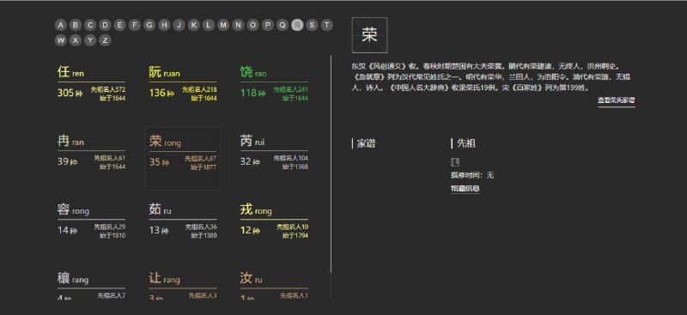This screenshot has height=315, width=687.
Task: Click 先祖名人10 under 戎
Action: (x=292, y=227)
